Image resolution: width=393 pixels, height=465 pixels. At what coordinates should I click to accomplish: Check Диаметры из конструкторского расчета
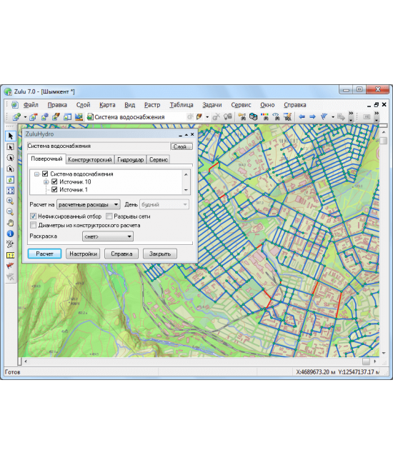[x=33, y=225]
